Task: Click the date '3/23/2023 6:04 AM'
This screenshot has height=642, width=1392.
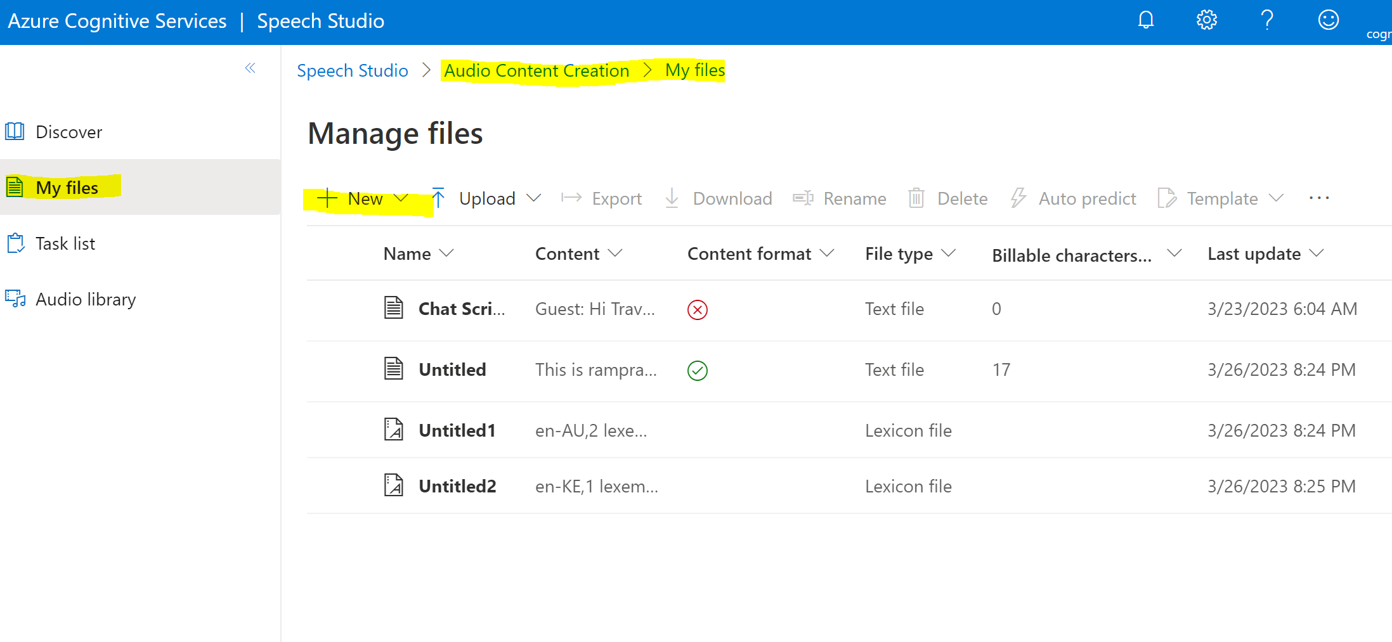Action: tap(1282, 309)
